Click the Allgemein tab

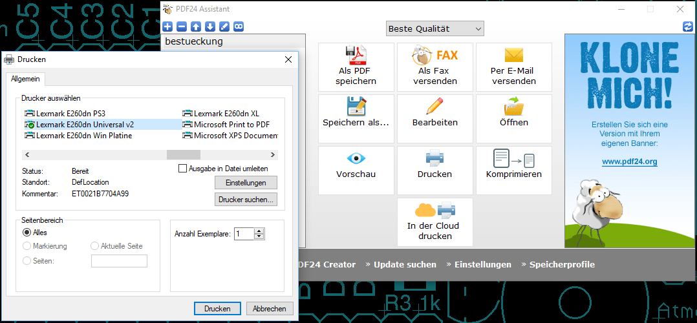[25, 79]
